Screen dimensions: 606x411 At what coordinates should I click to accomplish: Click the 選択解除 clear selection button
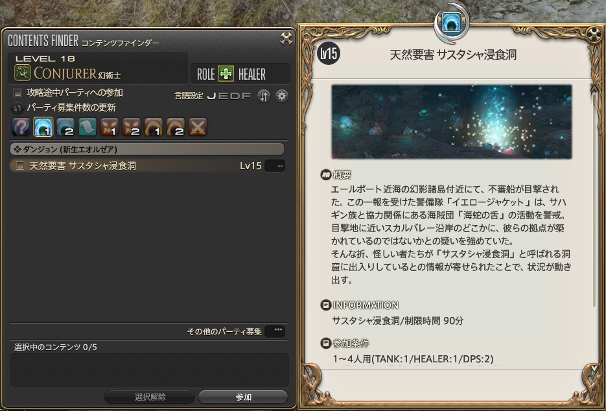click(150, 397)
